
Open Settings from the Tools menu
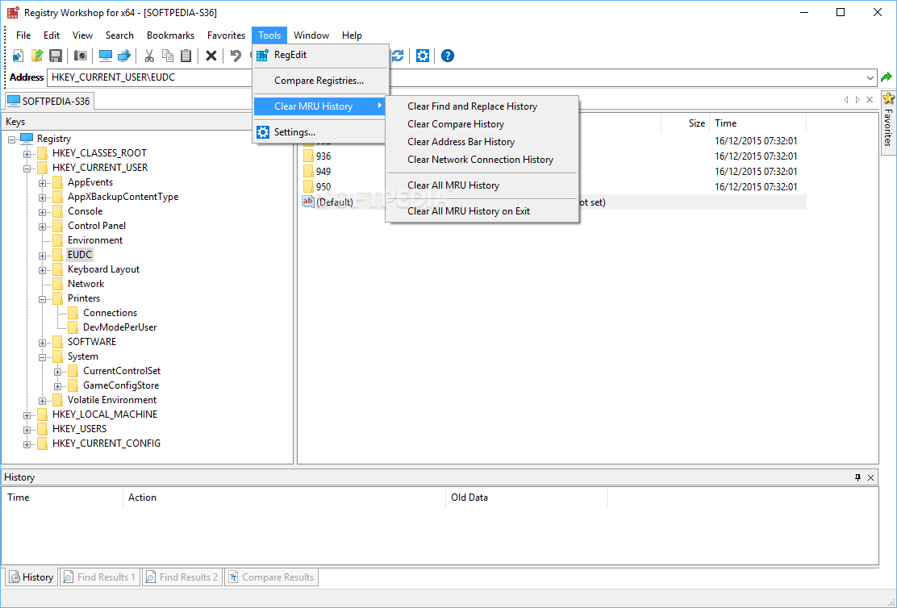point(320,132)
